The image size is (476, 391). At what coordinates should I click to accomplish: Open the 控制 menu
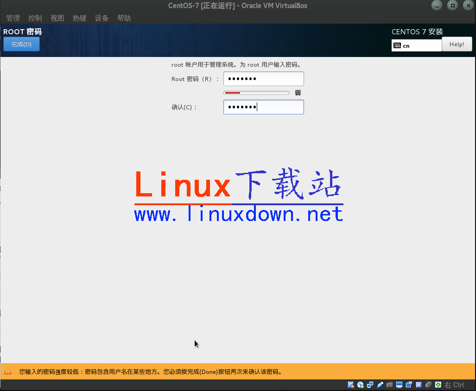pyautogui.click(x=35, y=18)
